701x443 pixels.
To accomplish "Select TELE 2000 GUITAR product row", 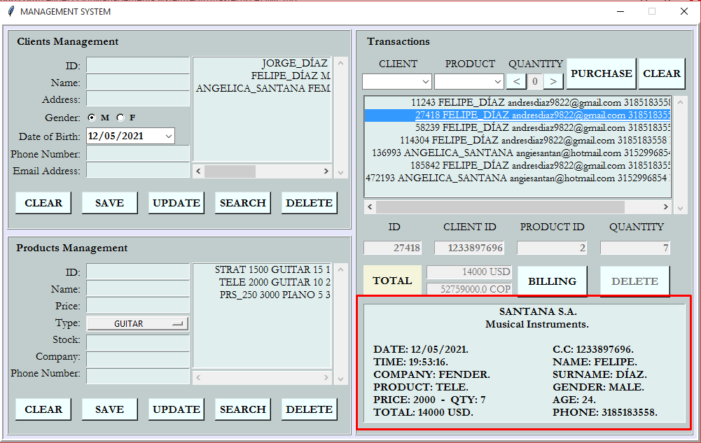I will click(x=263, y=282).
